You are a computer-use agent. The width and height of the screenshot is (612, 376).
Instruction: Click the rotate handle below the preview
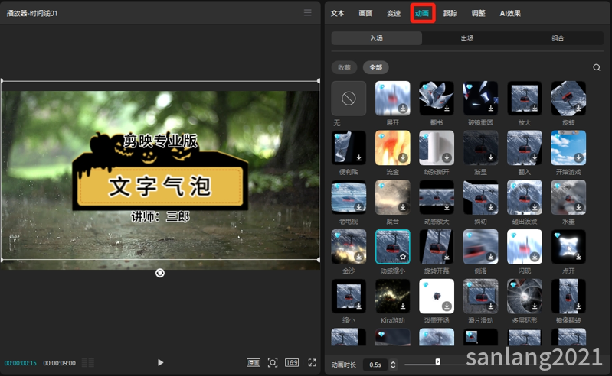click(x=160, y=274)
